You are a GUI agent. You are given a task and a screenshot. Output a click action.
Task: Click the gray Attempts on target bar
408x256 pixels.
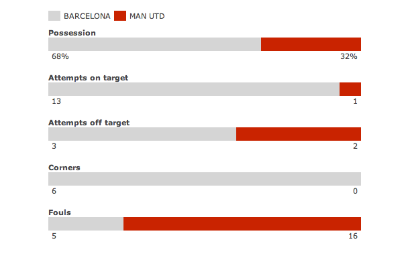coord(194,89)
